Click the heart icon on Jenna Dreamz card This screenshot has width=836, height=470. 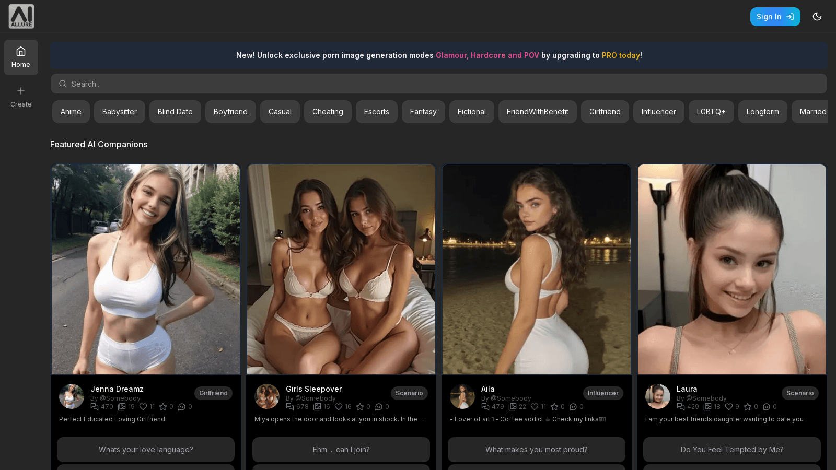[143, 407]
